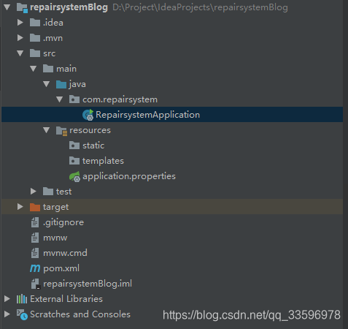Image resolution: width=348 pixels, height=329 pixels.
Task: Select the resources label
Action: pos(90,130)
